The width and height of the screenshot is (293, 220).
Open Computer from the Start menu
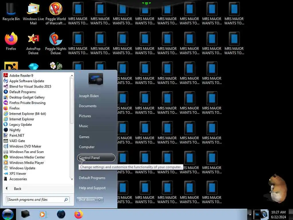click(x=87, y=147)
